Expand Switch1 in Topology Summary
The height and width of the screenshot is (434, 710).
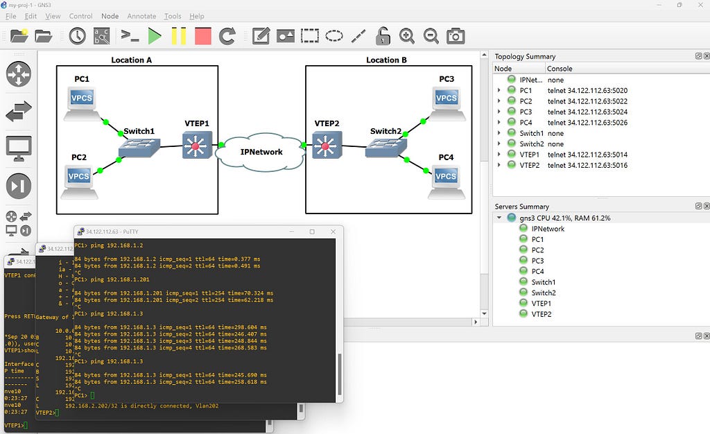499,133
